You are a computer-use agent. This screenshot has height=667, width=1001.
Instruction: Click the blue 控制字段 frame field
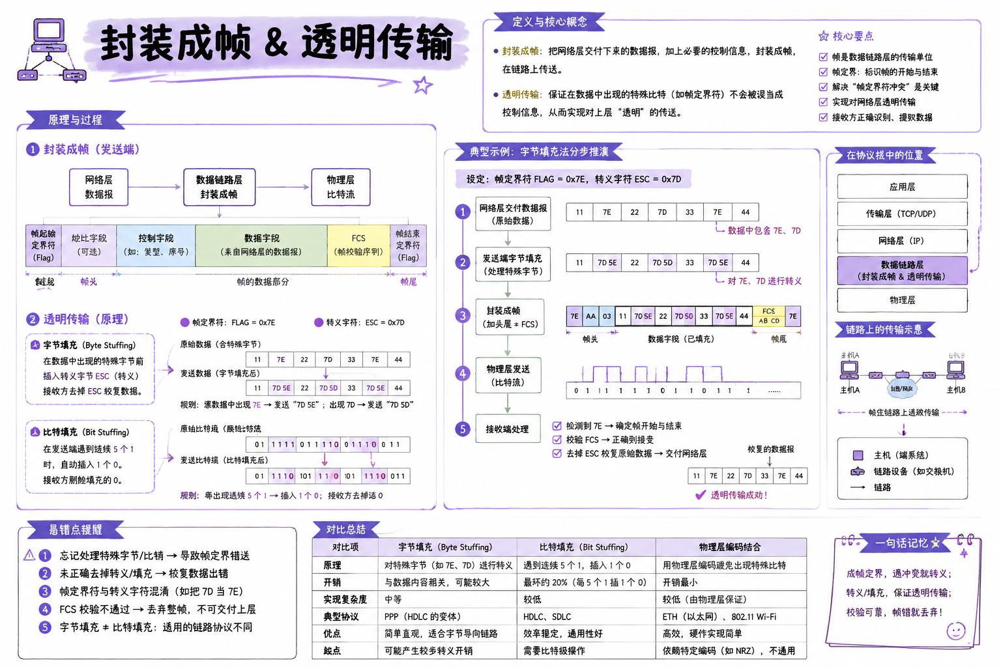[x=156, y=246]
